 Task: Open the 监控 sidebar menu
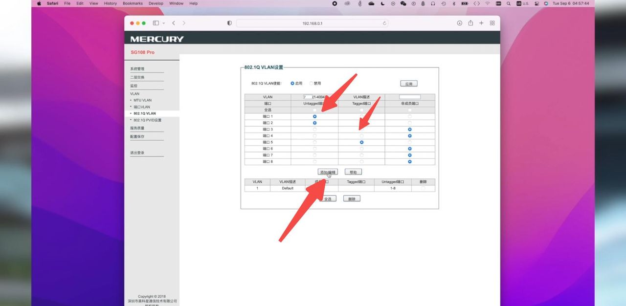(134, 86)
